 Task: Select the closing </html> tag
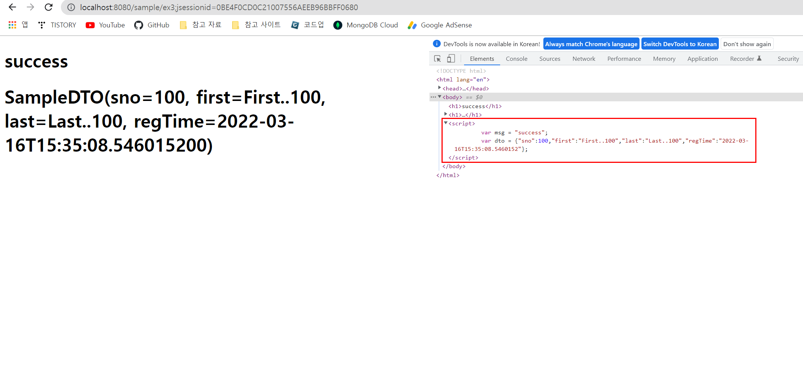(448, 175)
